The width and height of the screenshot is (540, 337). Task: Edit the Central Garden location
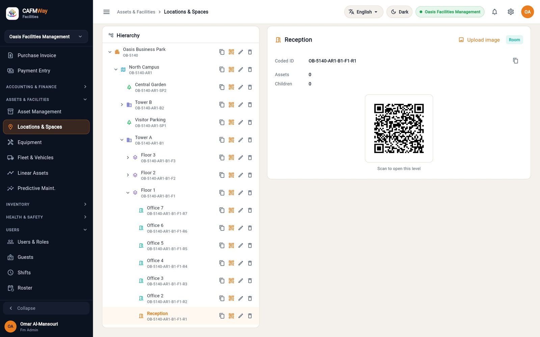241,87
